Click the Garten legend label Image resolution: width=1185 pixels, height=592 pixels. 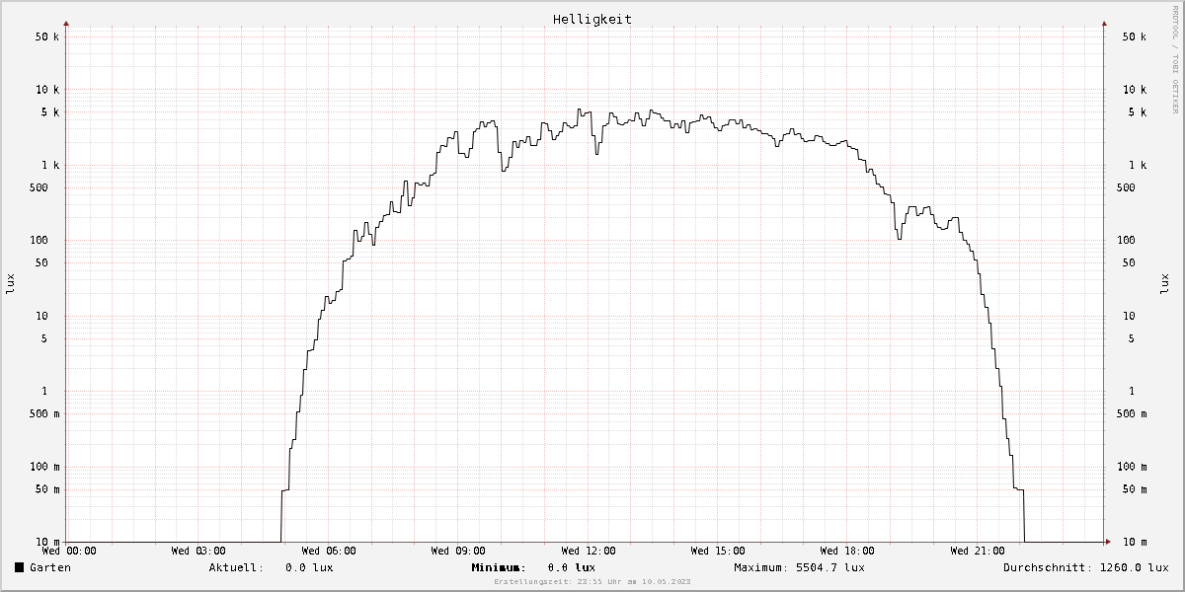[50, 567]
